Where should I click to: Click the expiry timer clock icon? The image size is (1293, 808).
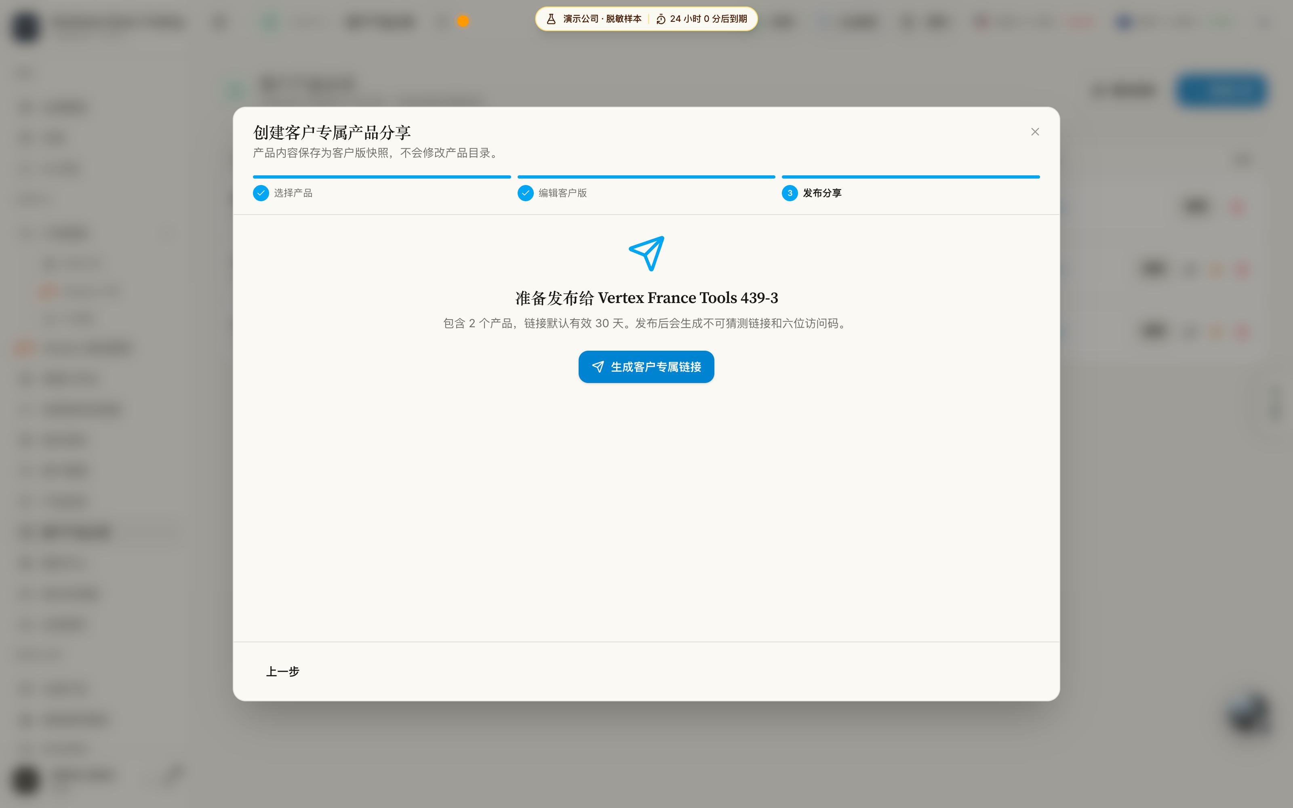tap(661, 19)
